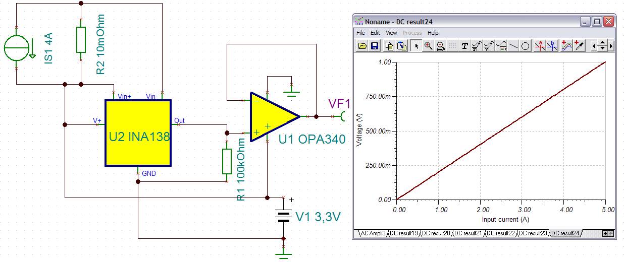Viewport: 624px width, 262px height.
Task: Switch to the DC result19 tab
Action: point(404,233)
